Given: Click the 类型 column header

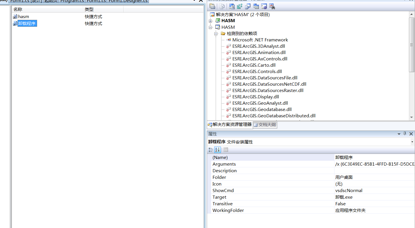Looking at the screenshot, I should pyautogui.click(x=103, y=9).
